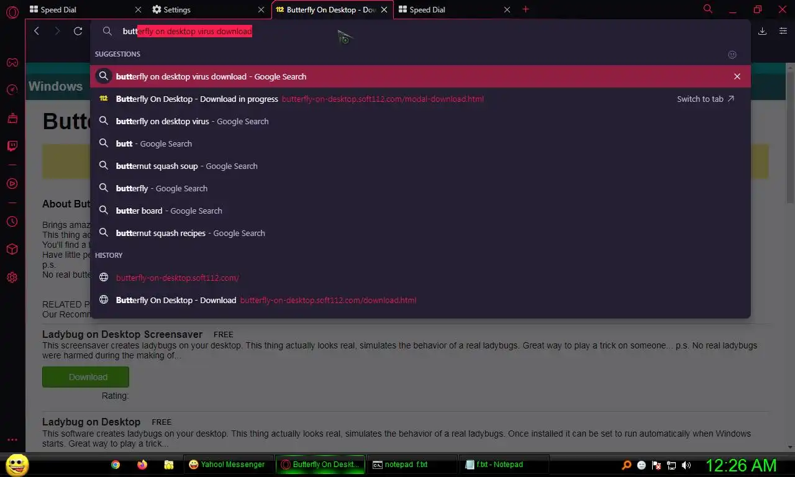
Task: Go back to the previous page
Action: [37, 31]
